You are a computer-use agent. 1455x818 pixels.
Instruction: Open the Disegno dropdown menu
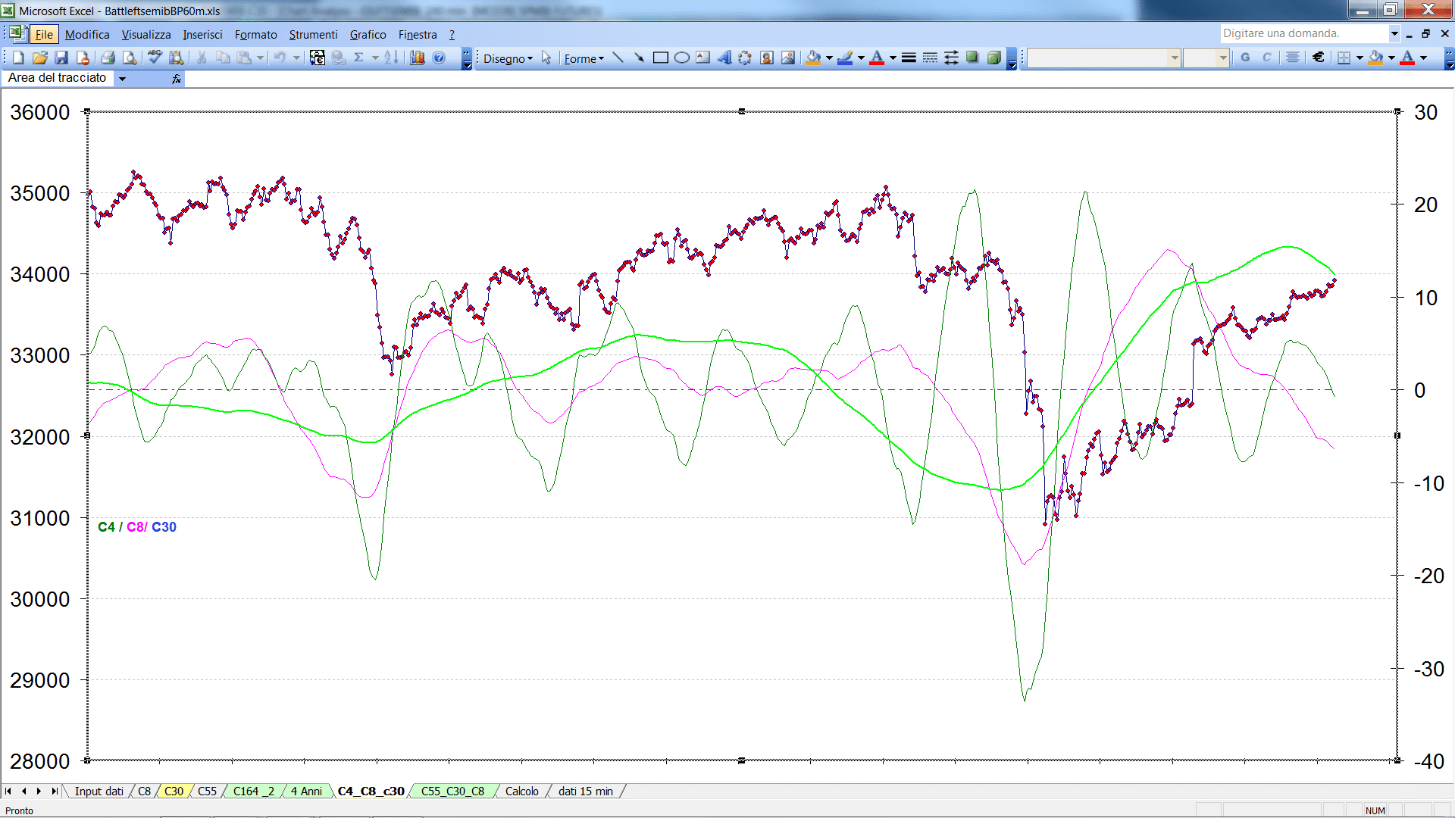click(508, 58)
